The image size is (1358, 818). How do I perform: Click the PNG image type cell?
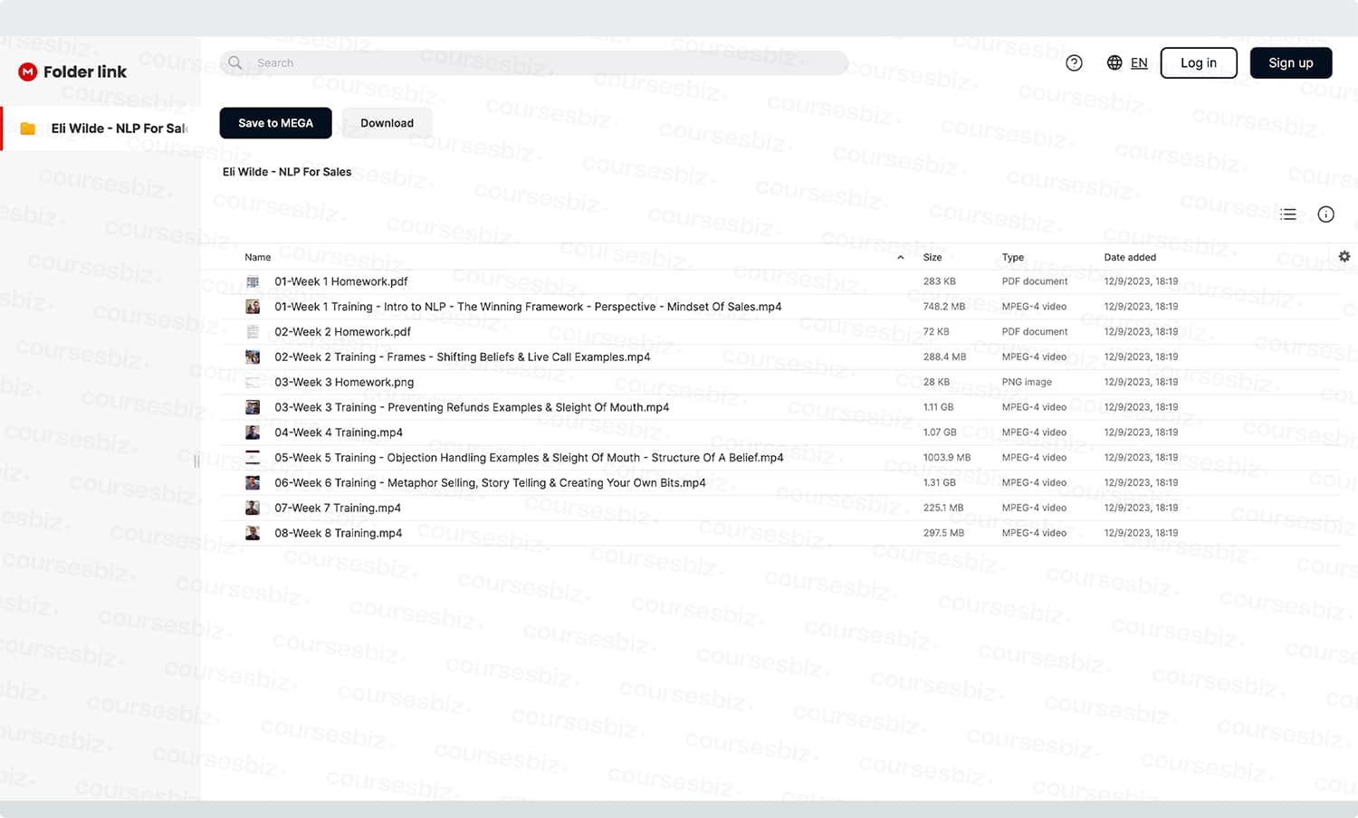tap(1027, 382)
